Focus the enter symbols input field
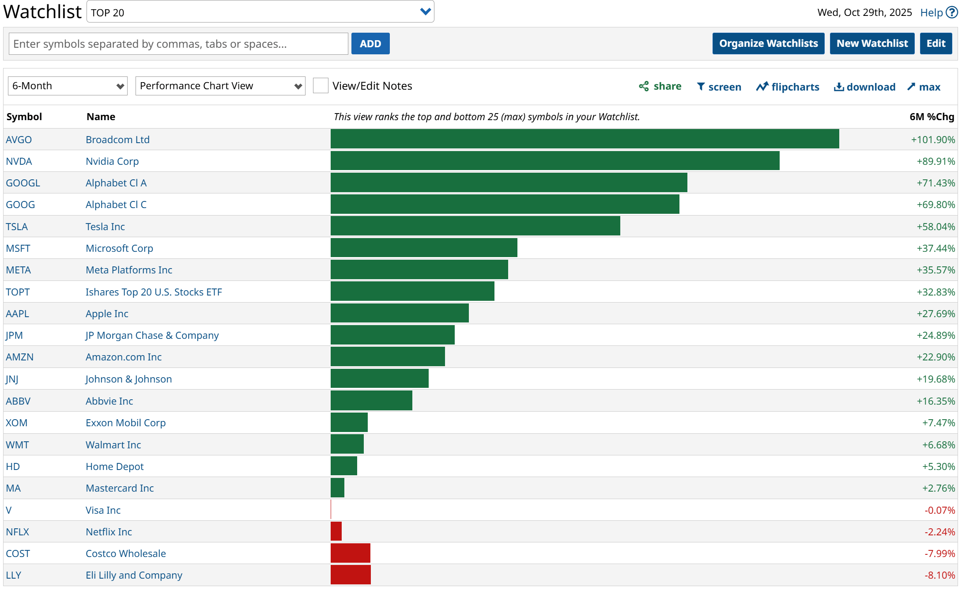The image size is (977, 591). click(x=178, y=44)
